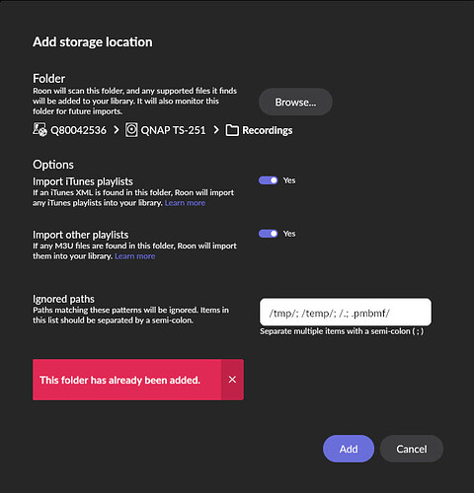This screenshot has height=493, width=474.
Task: Toggle the Import iTunes playlists switch
Action: coord(268,180)
